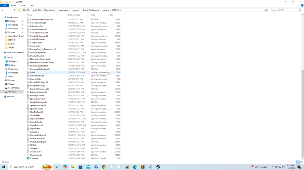This screenshot has width=304, height=170.
Task: Open the notification center icon
Action: tap(299, 167)
